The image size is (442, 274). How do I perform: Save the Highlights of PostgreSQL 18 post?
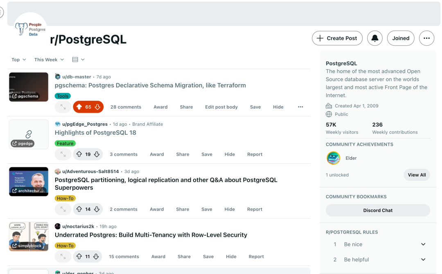tap(207, 154)
